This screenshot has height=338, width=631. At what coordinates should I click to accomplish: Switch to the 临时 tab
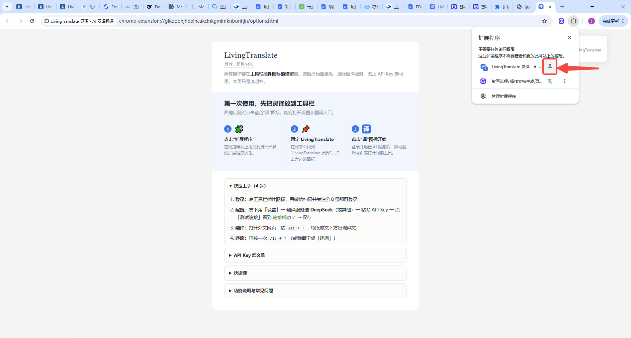click(524, 7)
